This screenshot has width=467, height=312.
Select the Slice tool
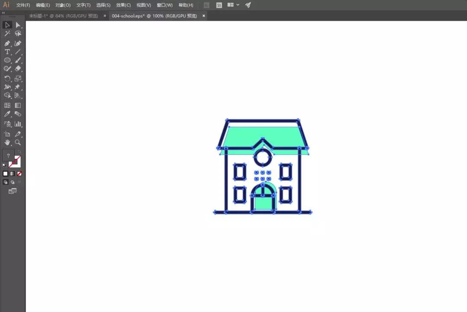[18, 134]
